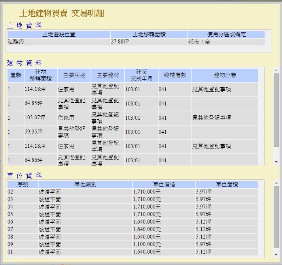Click the 建築完成年月 column header
Image resolution: width=282 pixels, height=265 pixels.
click(141, 75)
